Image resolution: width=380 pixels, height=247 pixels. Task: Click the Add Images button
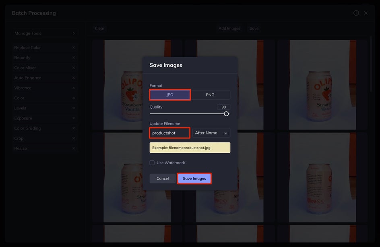tap(229, 28)
